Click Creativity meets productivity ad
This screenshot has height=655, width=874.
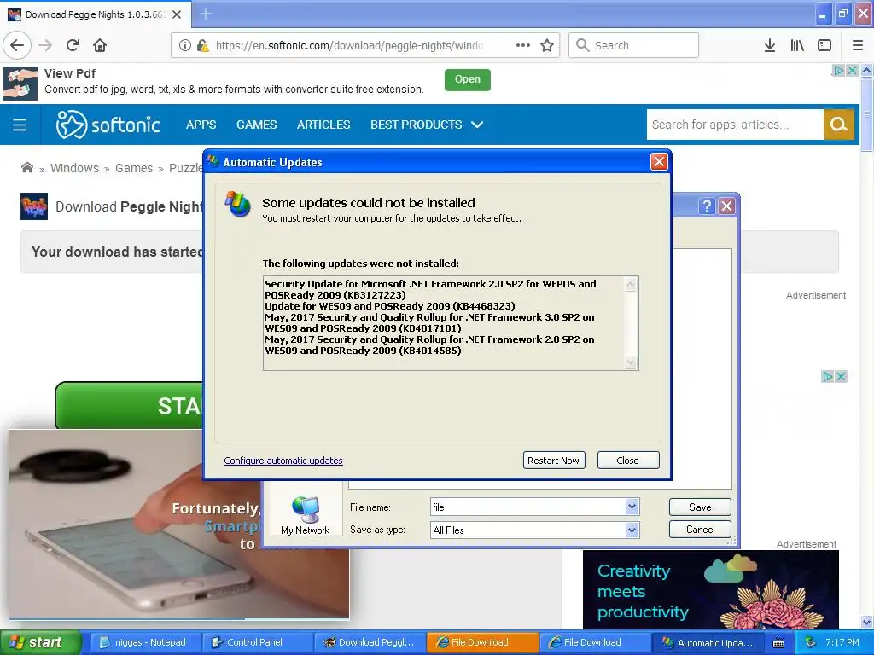[x=710, y=590]
